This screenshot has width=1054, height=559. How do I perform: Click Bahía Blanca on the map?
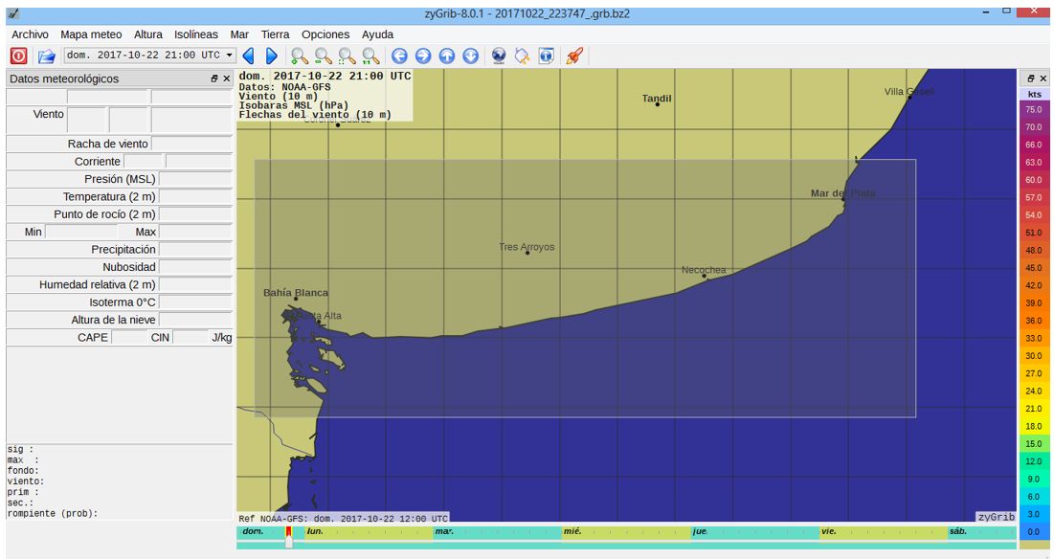tap(296, 292)
